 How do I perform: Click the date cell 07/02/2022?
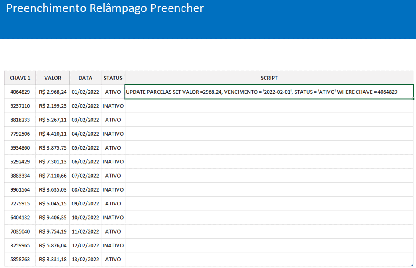click(x=85, y=176)
